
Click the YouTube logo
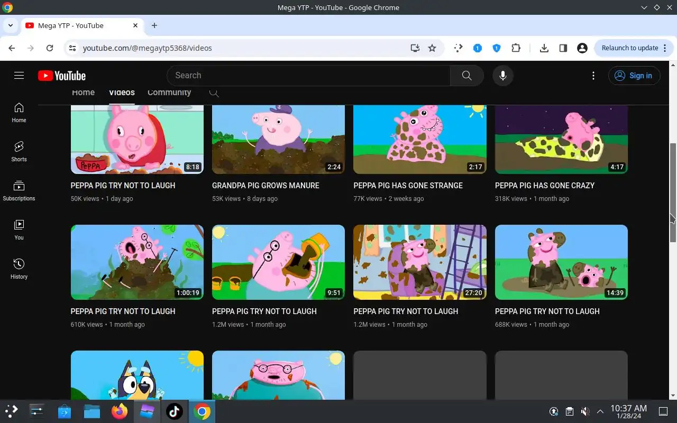click(62, 76)
